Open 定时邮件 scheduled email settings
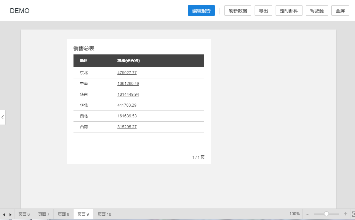355x220 pixels. [289, 11]
